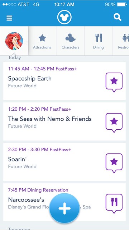Open the Narcoossee's dining reservation
The height and width of the screenshot is (230, 129).
click(x=64, y=202)
